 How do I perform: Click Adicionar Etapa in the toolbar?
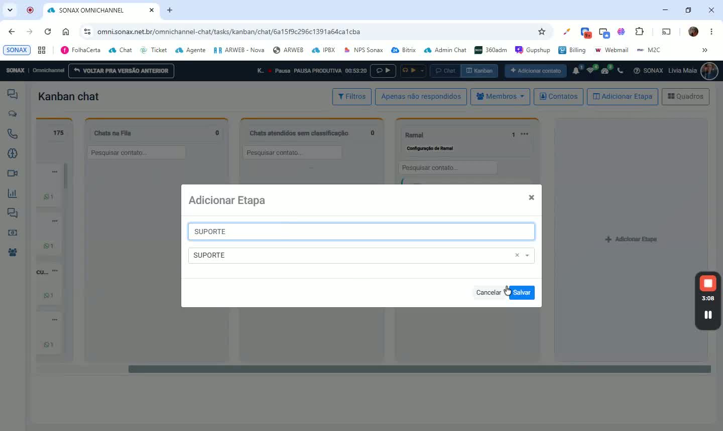[623, 97]
